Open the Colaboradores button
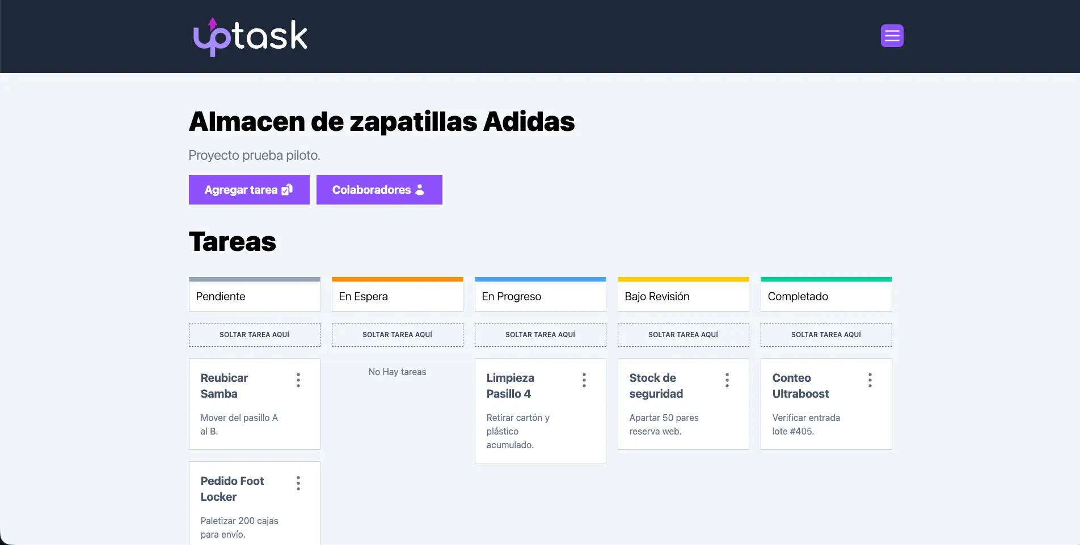 pos(379,190)
